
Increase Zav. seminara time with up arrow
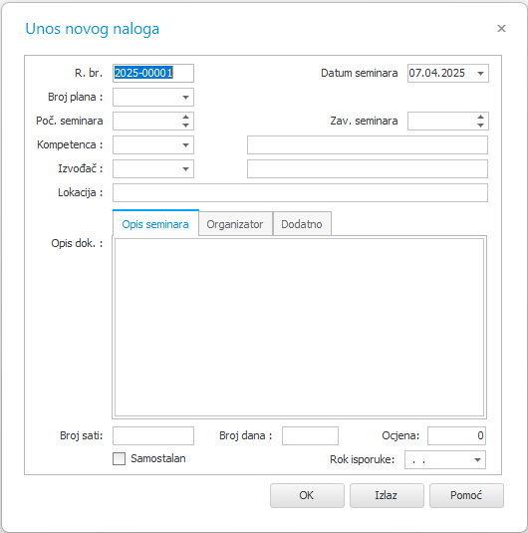click(480, 117)
